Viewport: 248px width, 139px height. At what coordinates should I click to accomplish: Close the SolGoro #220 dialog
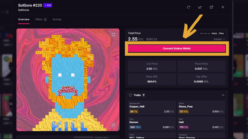pyautogui.click(x=223, y=7)
